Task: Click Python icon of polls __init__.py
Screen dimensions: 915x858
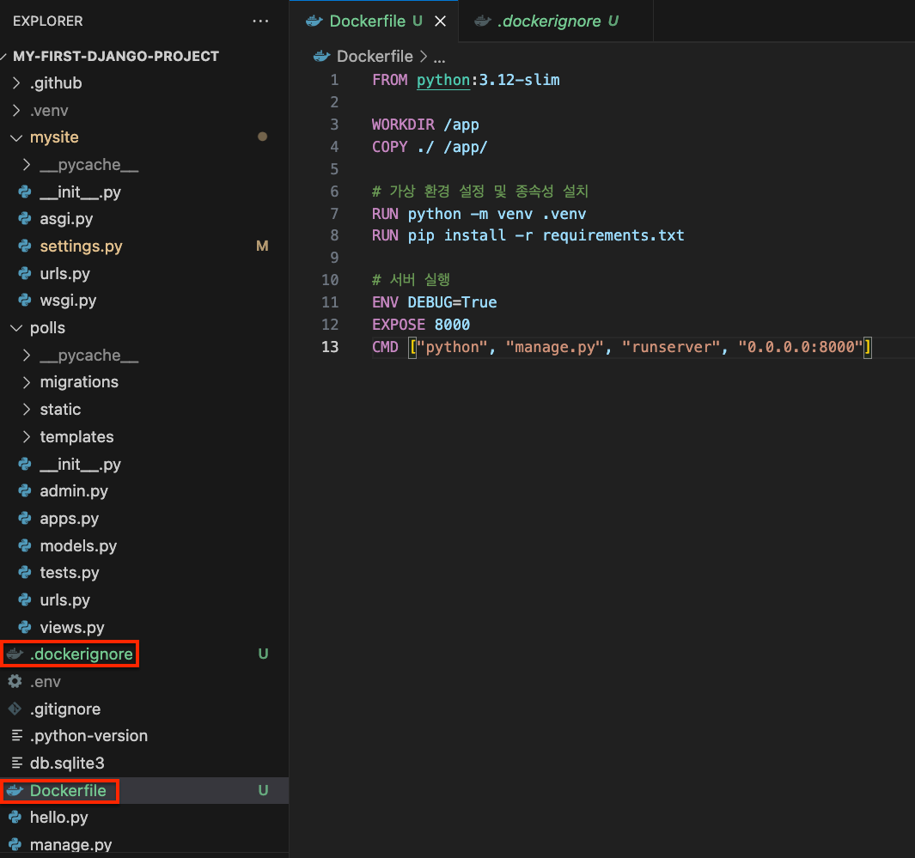Action: (25, 464)
